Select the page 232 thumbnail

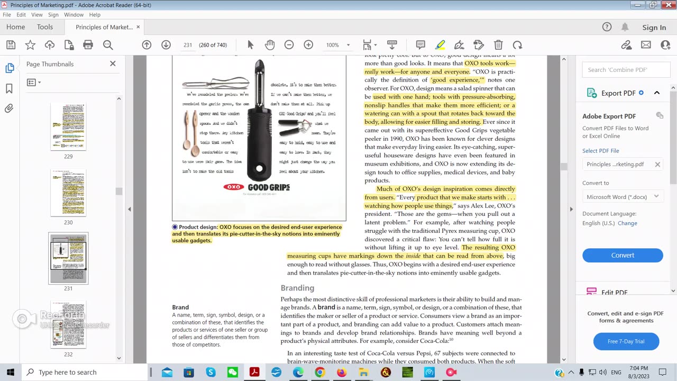pyautogui.click(x=68, y=325)
